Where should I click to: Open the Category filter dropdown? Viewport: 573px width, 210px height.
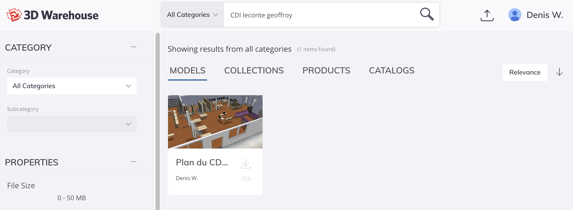click(x=72, y=86)
